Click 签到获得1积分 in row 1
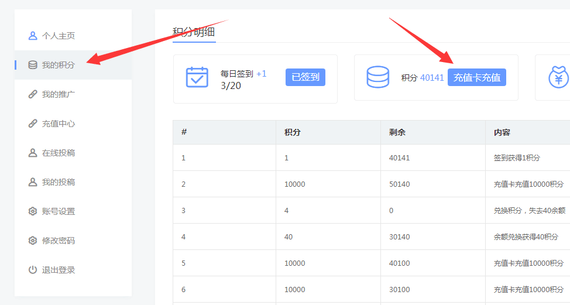Screen dimensions: 570x305 517,158
